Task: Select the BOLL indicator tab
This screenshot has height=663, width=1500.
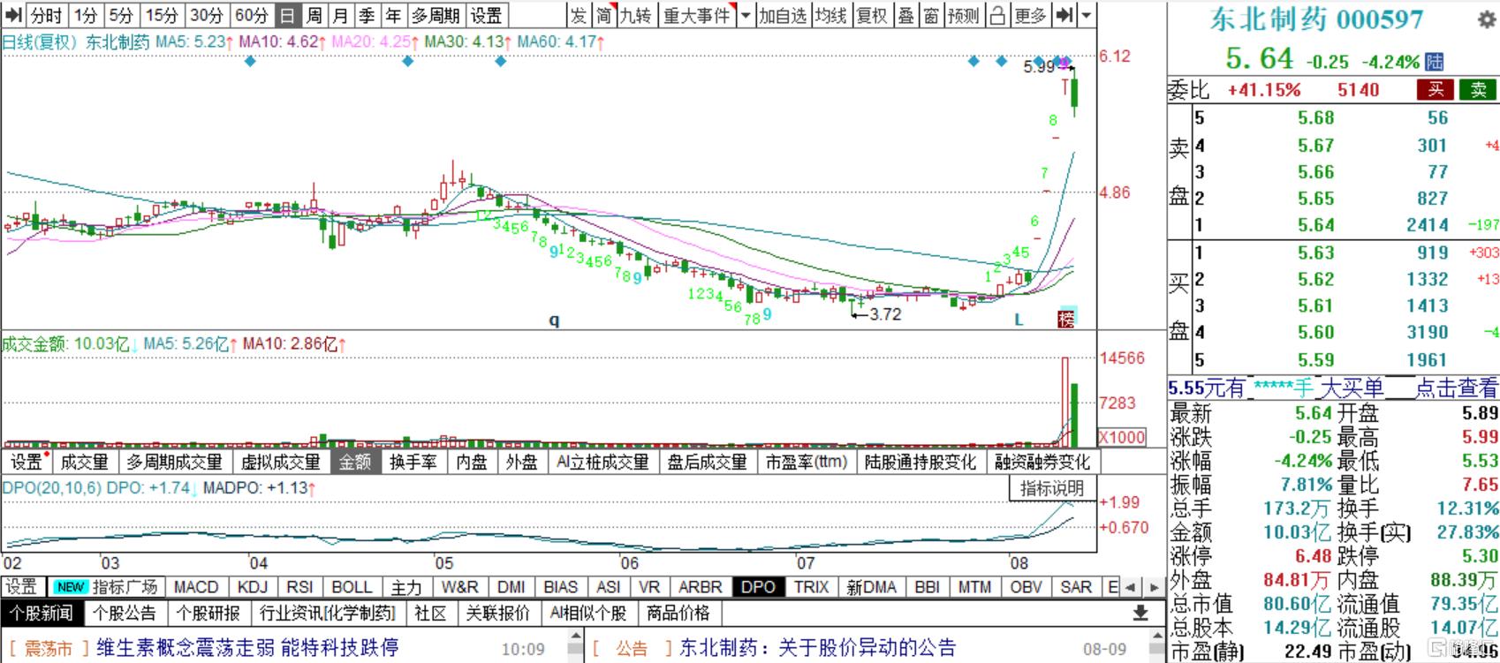Action: coord(352,587)
